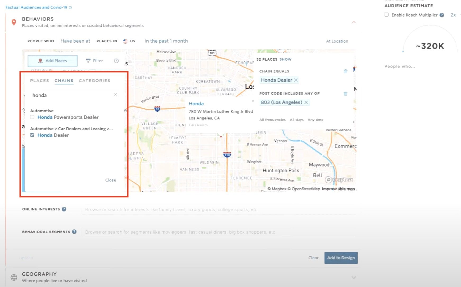Click the Geography globe icon

point(14,277)
